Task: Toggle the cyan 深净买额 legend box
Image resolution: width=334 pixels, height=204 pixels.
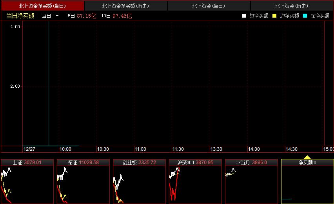Action: pos(305,16)
